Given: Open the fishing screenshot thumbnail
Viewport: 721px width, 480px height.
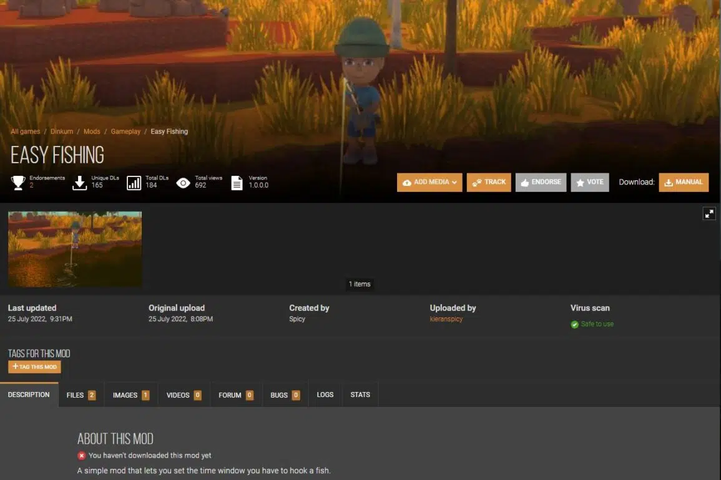Looking at the screenshot, I should [75, 249].
